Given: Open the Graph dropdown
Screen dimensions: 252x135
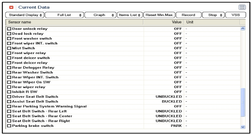Looking at the screenshot, I should (100, 15).
